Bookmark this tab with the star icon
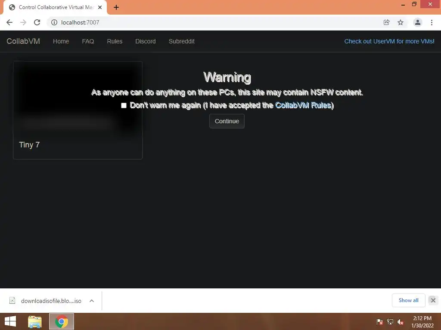441x330 pixels. [x=401, y=22]
